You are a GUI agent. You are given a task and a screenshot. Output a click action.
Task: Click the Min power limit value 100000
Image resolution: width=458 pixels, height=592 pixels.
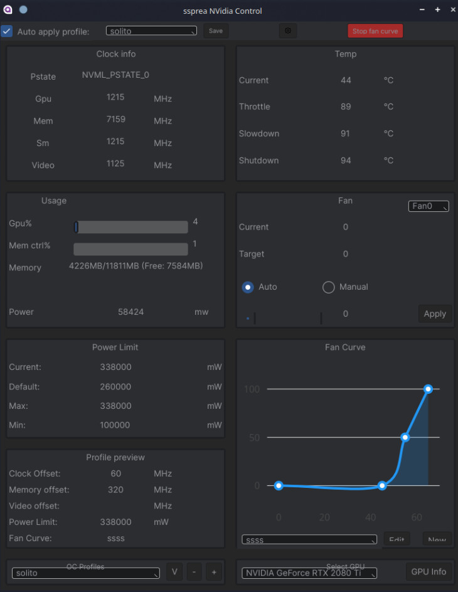click(115, 425)
